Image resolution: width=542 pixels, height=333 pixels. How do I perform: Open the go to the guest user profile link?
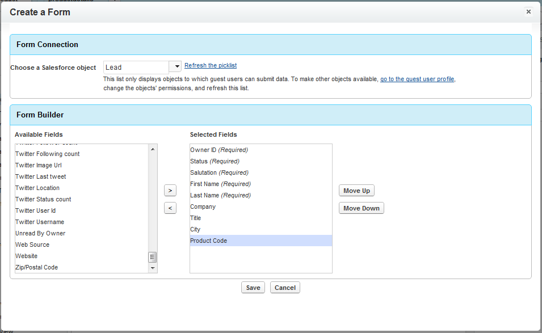pyautogui.click(x=417, y=79)
